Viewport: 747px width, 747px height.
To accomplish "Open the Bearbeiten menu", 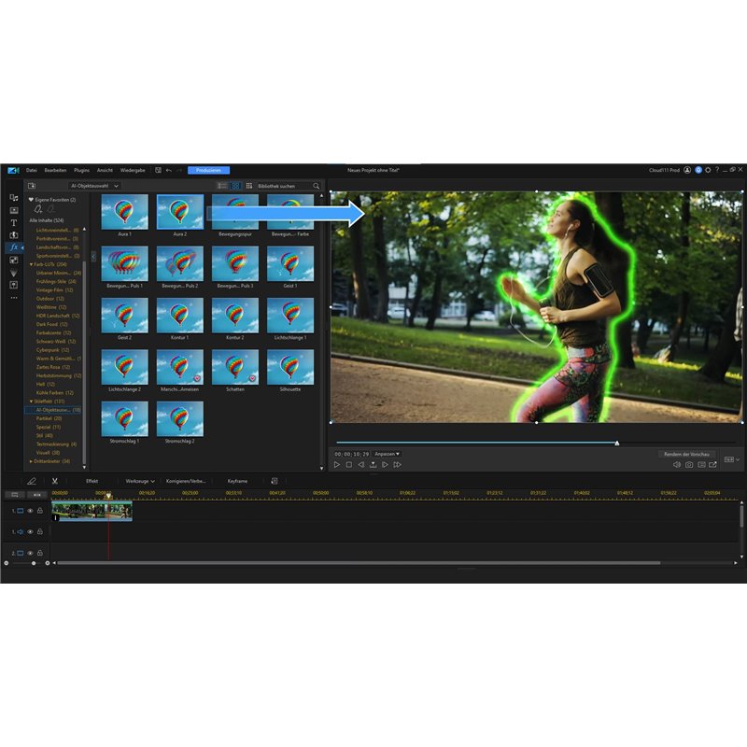I will coord(55,170).
